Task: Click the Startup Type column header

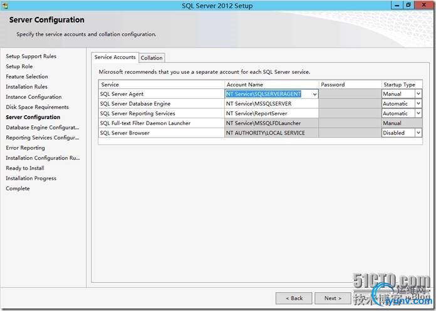Action: [402, 84]
